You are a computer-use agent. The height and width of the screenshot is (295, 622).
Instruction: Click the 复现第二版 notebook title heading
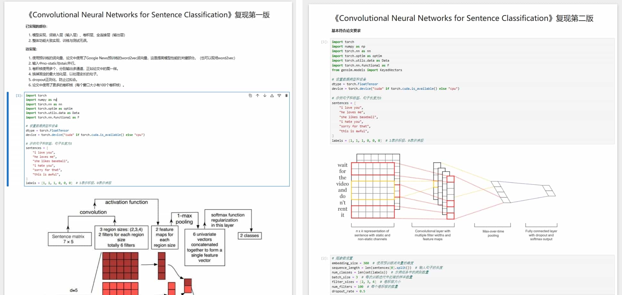click(x=464, y=18)
